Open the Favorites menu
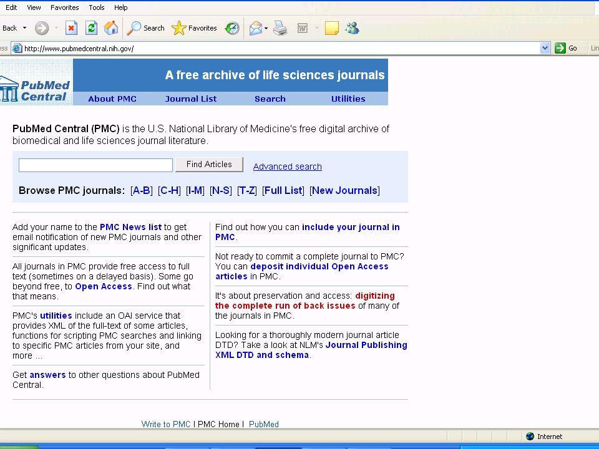599x449 pixels. pyautogui.click(x=64, y=7)
